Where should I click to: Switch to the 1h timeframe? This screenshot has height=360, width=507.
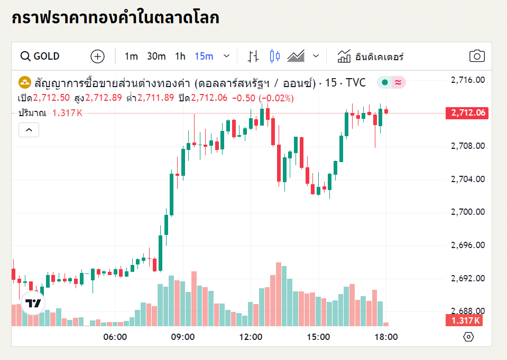coord(179,56)
